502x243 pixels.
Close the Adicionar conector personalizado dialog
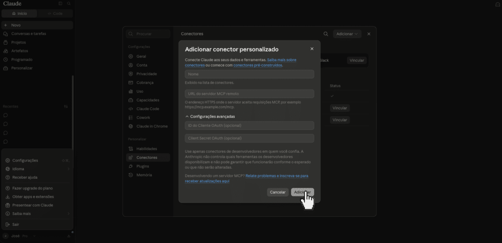312,49
